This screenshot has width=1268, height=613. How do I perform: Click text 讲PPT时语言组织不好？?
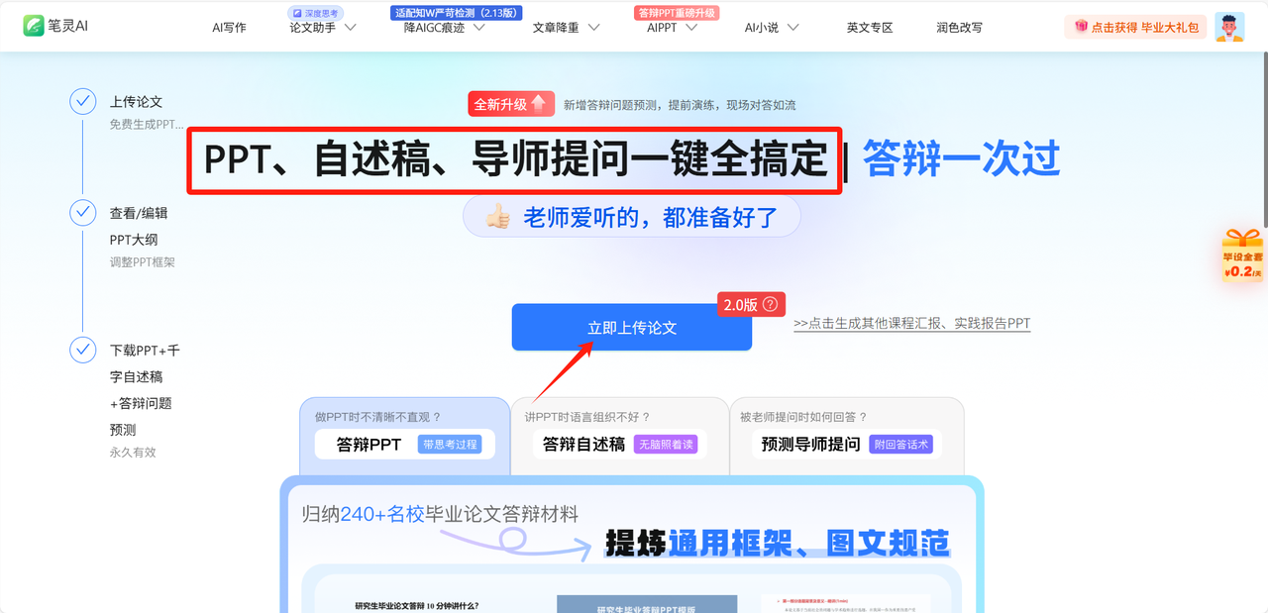(587, 417)
